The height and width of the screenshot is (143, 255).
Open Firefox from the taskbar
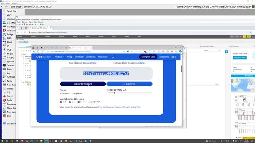(22, 141)
